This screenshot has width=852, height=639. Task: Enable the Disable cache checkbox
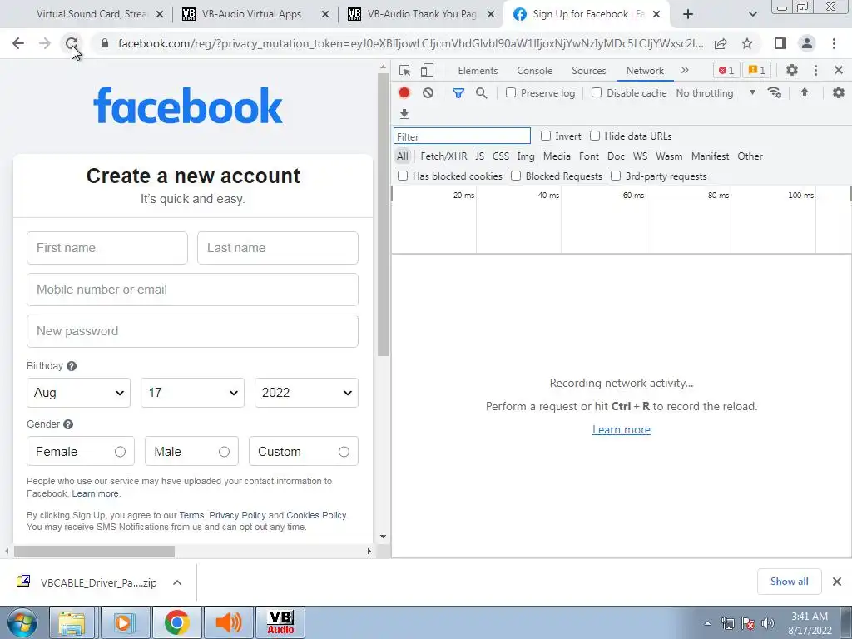click(597, 93)
